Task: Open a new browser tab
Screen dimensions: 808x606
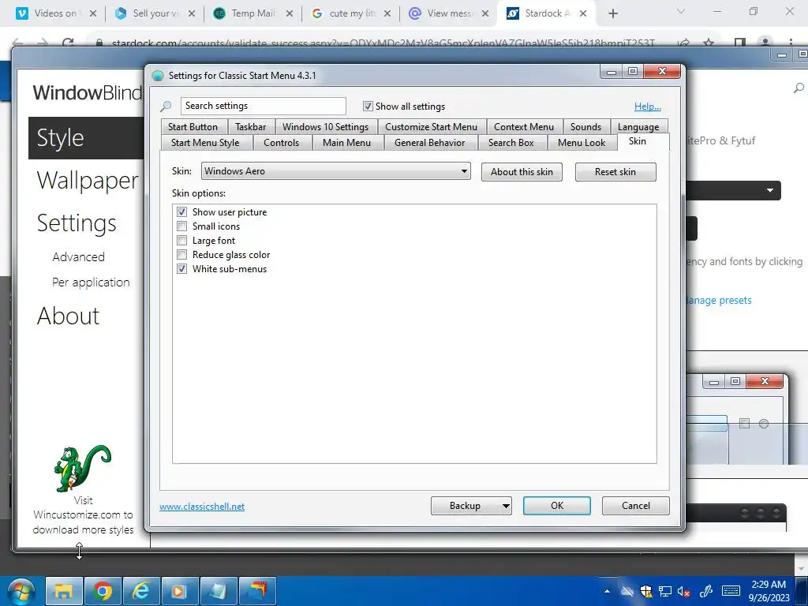Action: pyautogui.click(x=612, y=13)
